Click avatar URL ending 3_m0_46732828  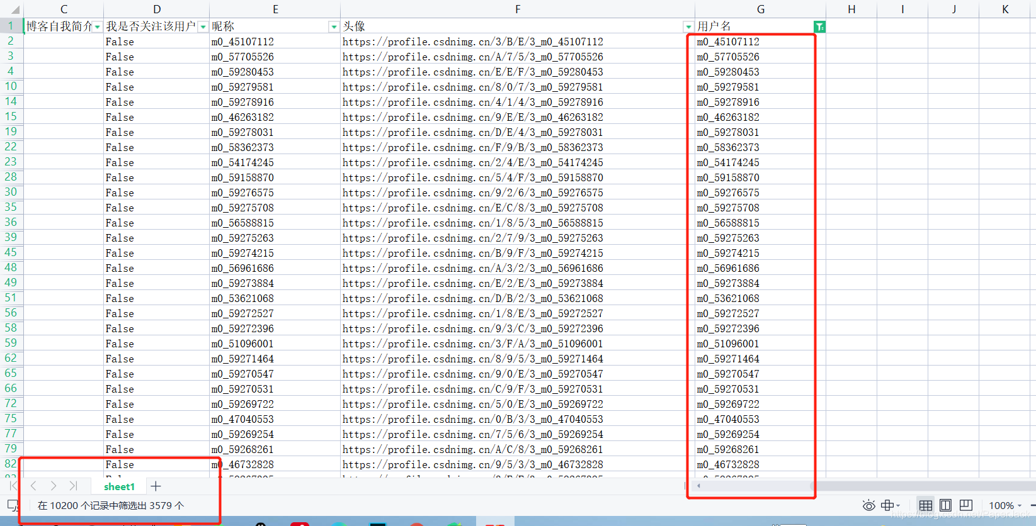(517, 464)
